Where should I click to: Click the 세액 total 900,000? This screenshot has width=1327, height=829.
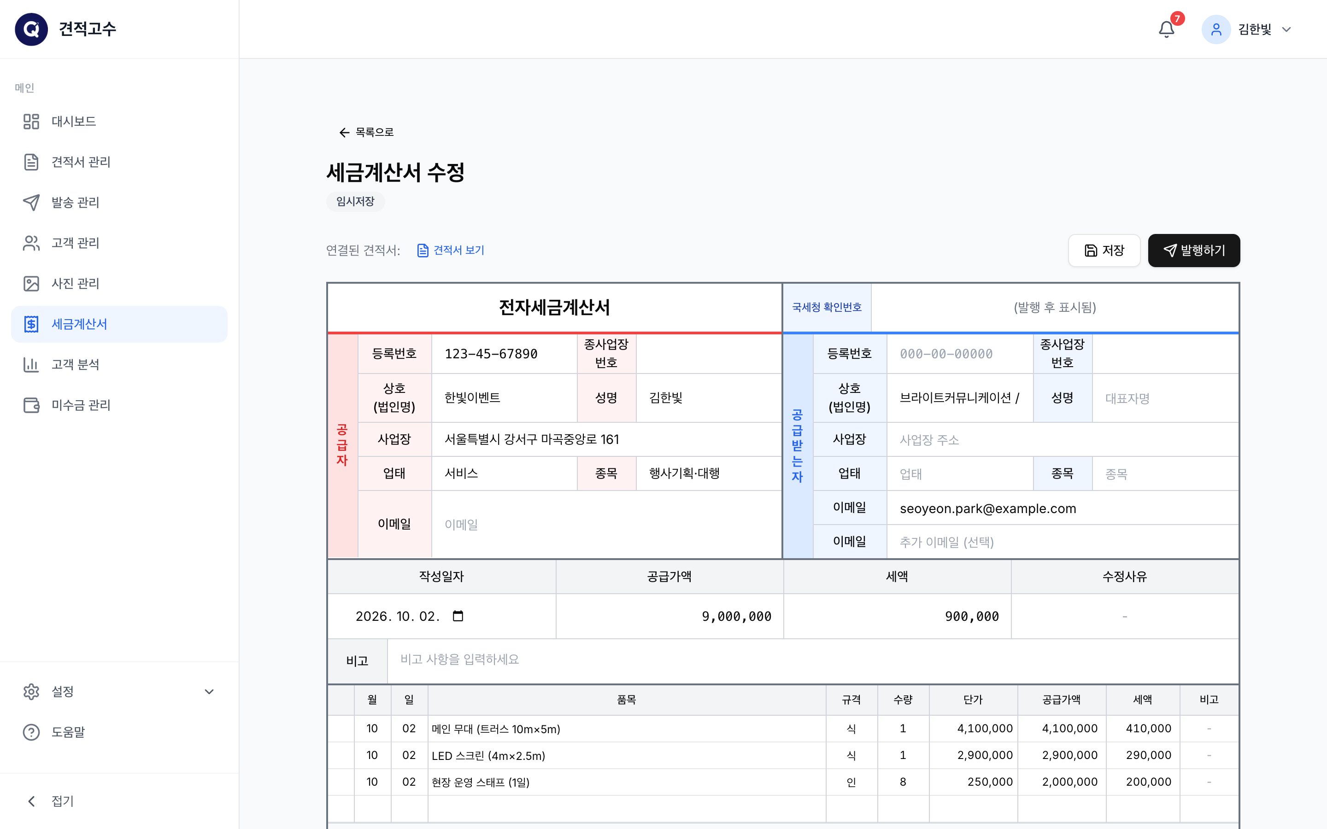972,616
